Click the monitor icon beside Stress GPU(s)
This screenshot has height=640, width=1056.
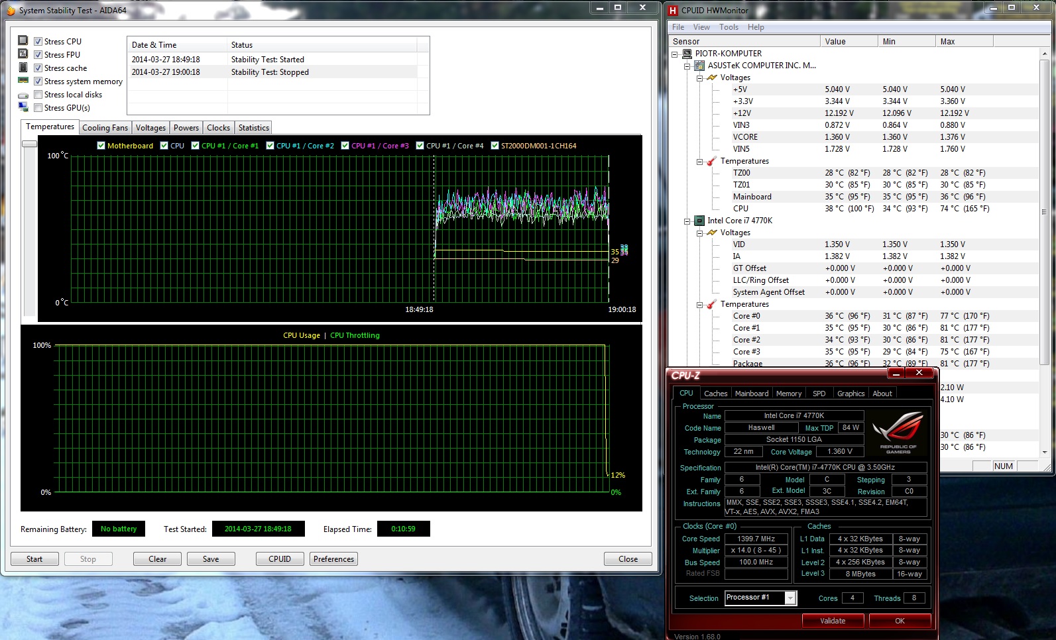coord(23,107)
